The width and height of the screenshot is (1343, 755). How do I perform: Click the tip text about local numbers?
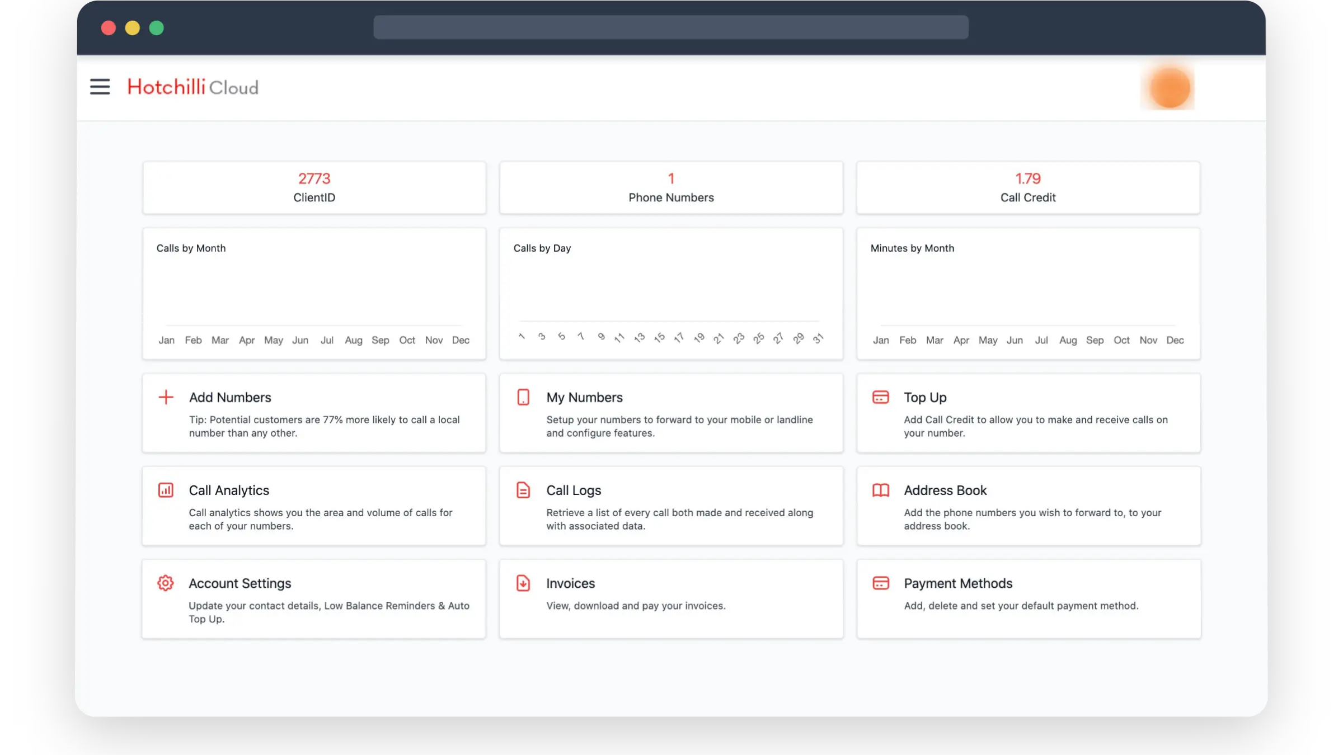324,426
